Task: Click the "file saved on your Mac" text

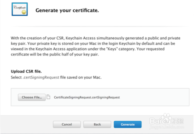Action: tap(81, 77)
